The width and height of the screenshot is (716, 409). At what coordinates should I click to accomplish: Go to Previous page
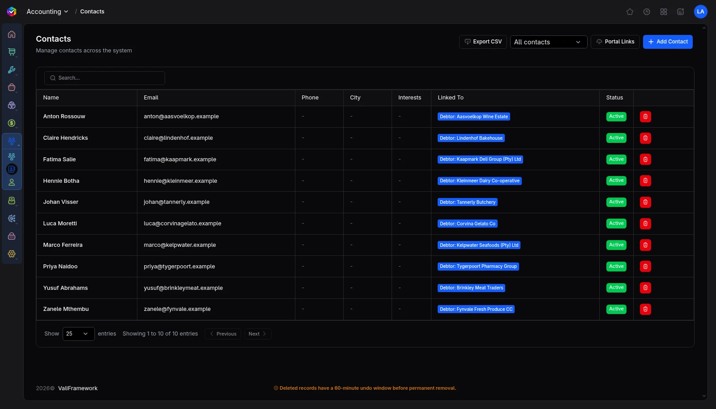pyautogui.click(x=223, y=334)
